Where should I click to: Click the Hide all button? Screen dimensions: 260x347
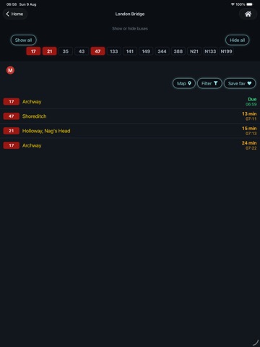click(237, 40)
